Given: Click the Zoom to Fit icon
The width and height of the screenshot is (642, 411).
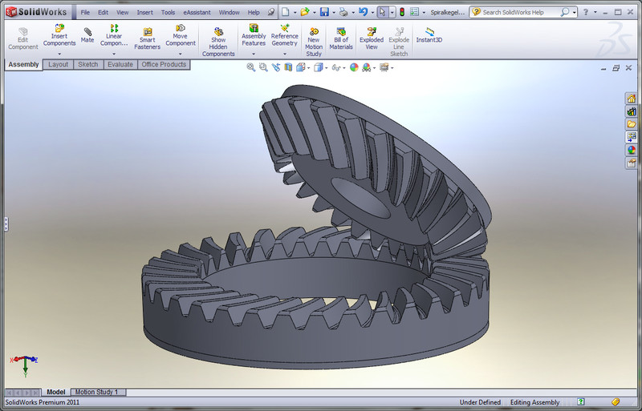Looking at the screenshot, I should [x=251, y=67].
